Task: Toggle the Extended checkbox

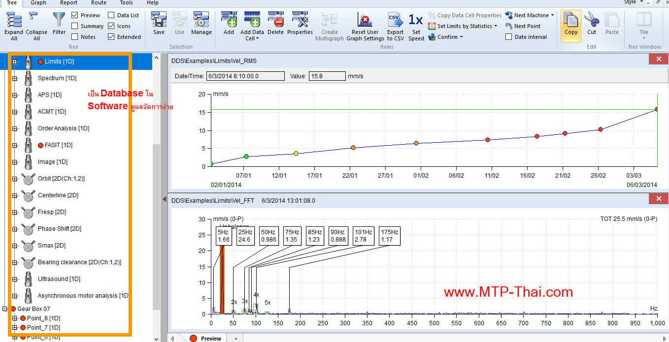Action: click(x=111, y=37)
